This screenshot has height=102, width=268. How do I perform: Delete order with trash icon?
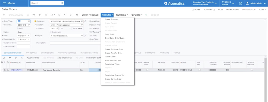pyautogui.click(x=46, y=15)
